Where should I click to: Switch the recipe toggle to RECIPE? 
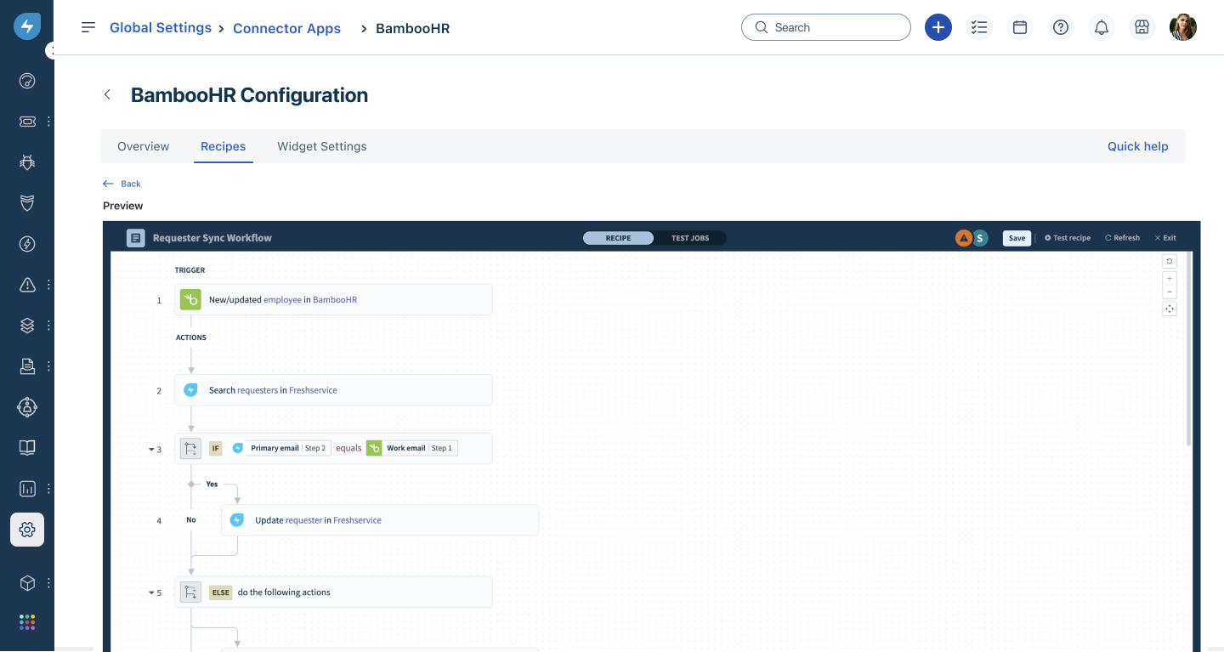click(x=618, y=238)
